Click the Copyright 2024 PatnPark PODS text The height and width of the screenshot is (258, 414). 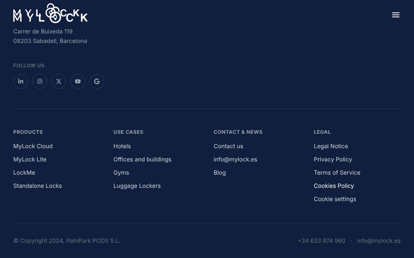point(67,241)
